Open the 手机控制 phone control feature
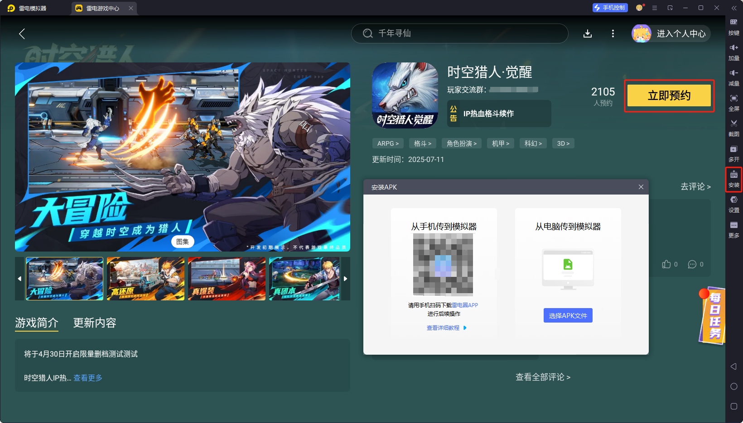Image resolution: width=743 pixels, height=423 pixels. (610, 8)
